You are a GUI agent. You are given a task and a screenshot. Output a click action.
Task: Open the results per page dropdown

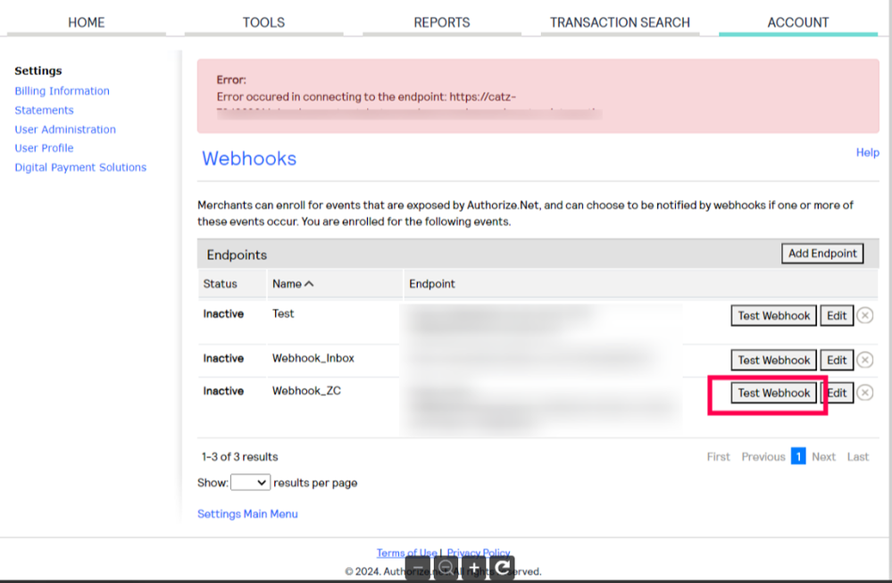[x=250, y=482]
